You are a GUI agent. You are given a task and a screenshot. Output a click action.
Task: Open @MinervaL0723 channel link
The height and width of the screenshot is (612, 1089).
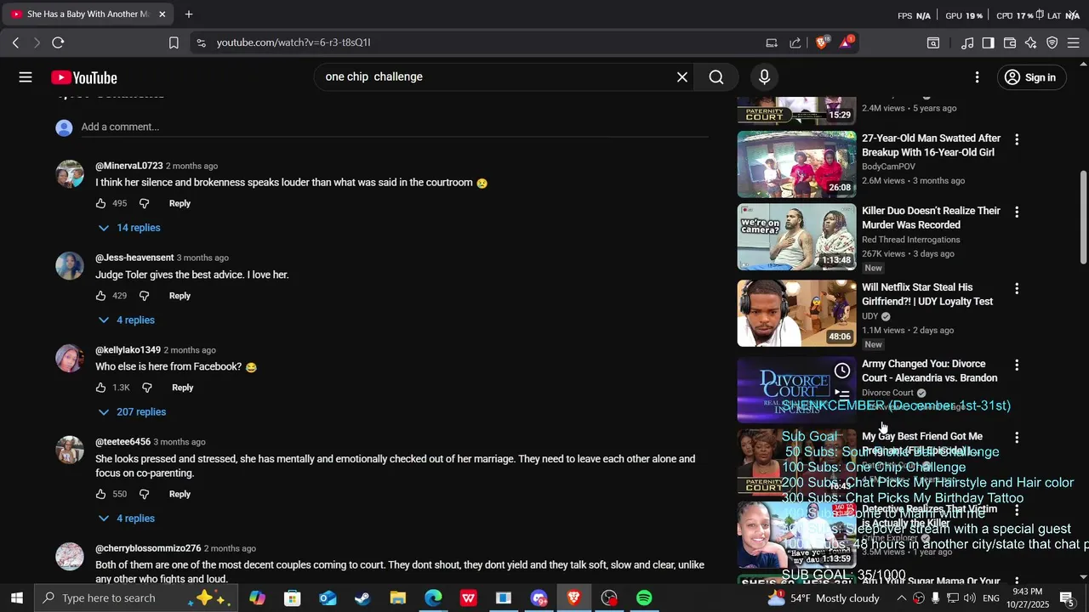point(128,166)
